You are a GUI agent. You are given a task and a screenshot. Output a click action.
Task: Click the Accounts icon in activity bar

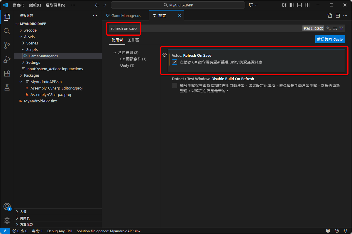pyautogui.click(x=7, y=207)
